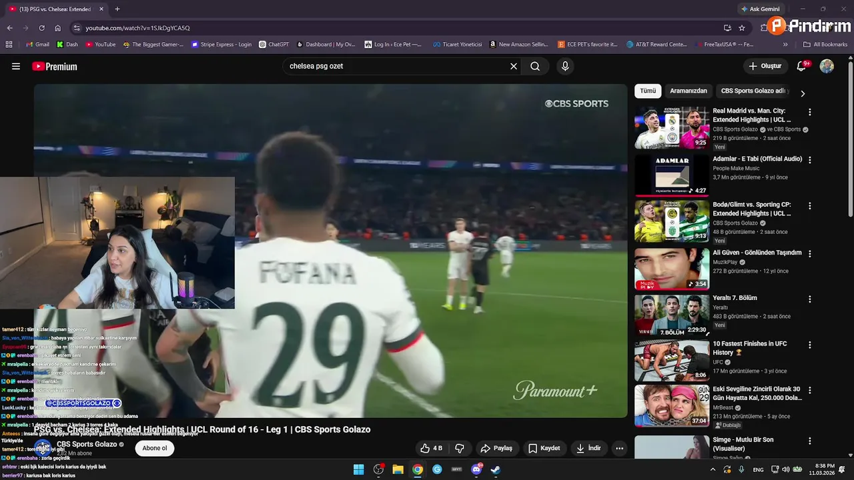This screenshot has height=480, width=854.
Task: Open volume control in system tray
Action: (785, 469)
